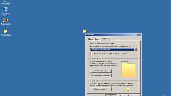Click the Сменить значок... button
171x96 pixels.
[101, 89]
